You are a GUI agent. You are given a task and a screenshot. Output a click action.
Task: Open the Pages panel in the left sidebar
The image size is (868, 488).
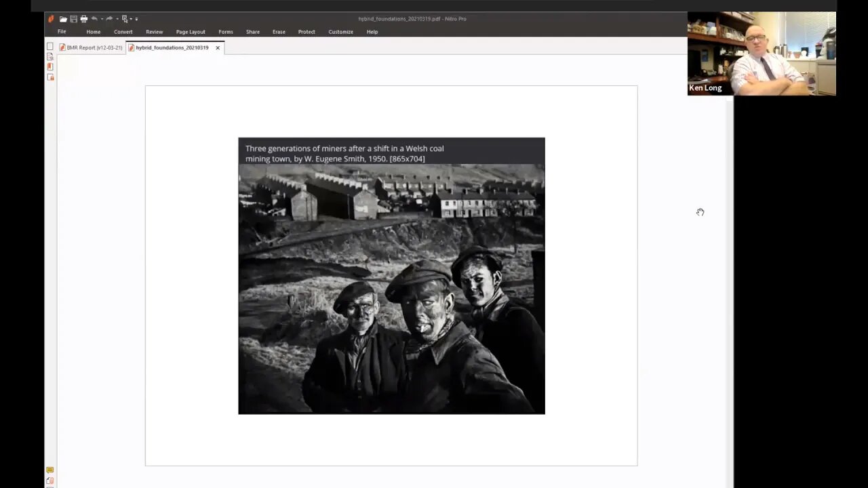[x=50, y=47]
